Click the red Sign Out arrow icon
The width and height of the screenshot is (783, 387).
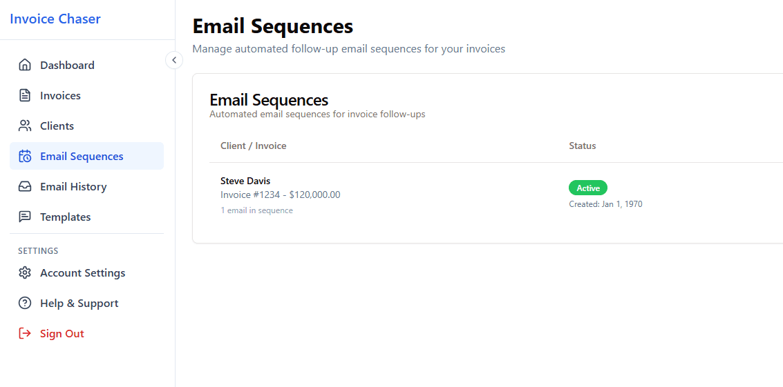[25, 334]
